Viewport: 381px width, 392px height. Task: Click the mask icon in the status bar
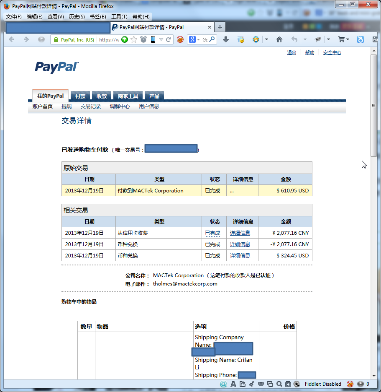[261, 384]
